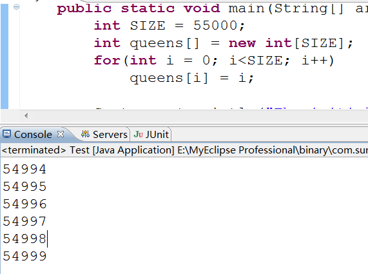Select the Console tab label
Image resolution: width=368 pixels, height=274 pixels.
(x=33, y=135)
